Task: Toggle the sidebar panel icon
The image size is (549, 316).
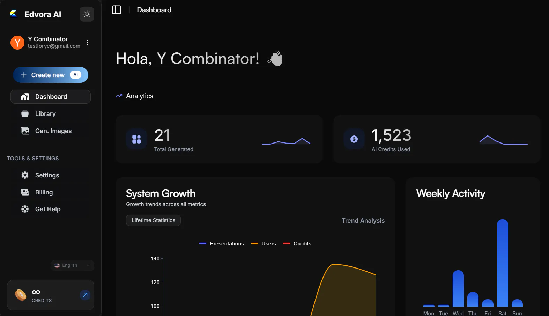Action: click(117, 10)
